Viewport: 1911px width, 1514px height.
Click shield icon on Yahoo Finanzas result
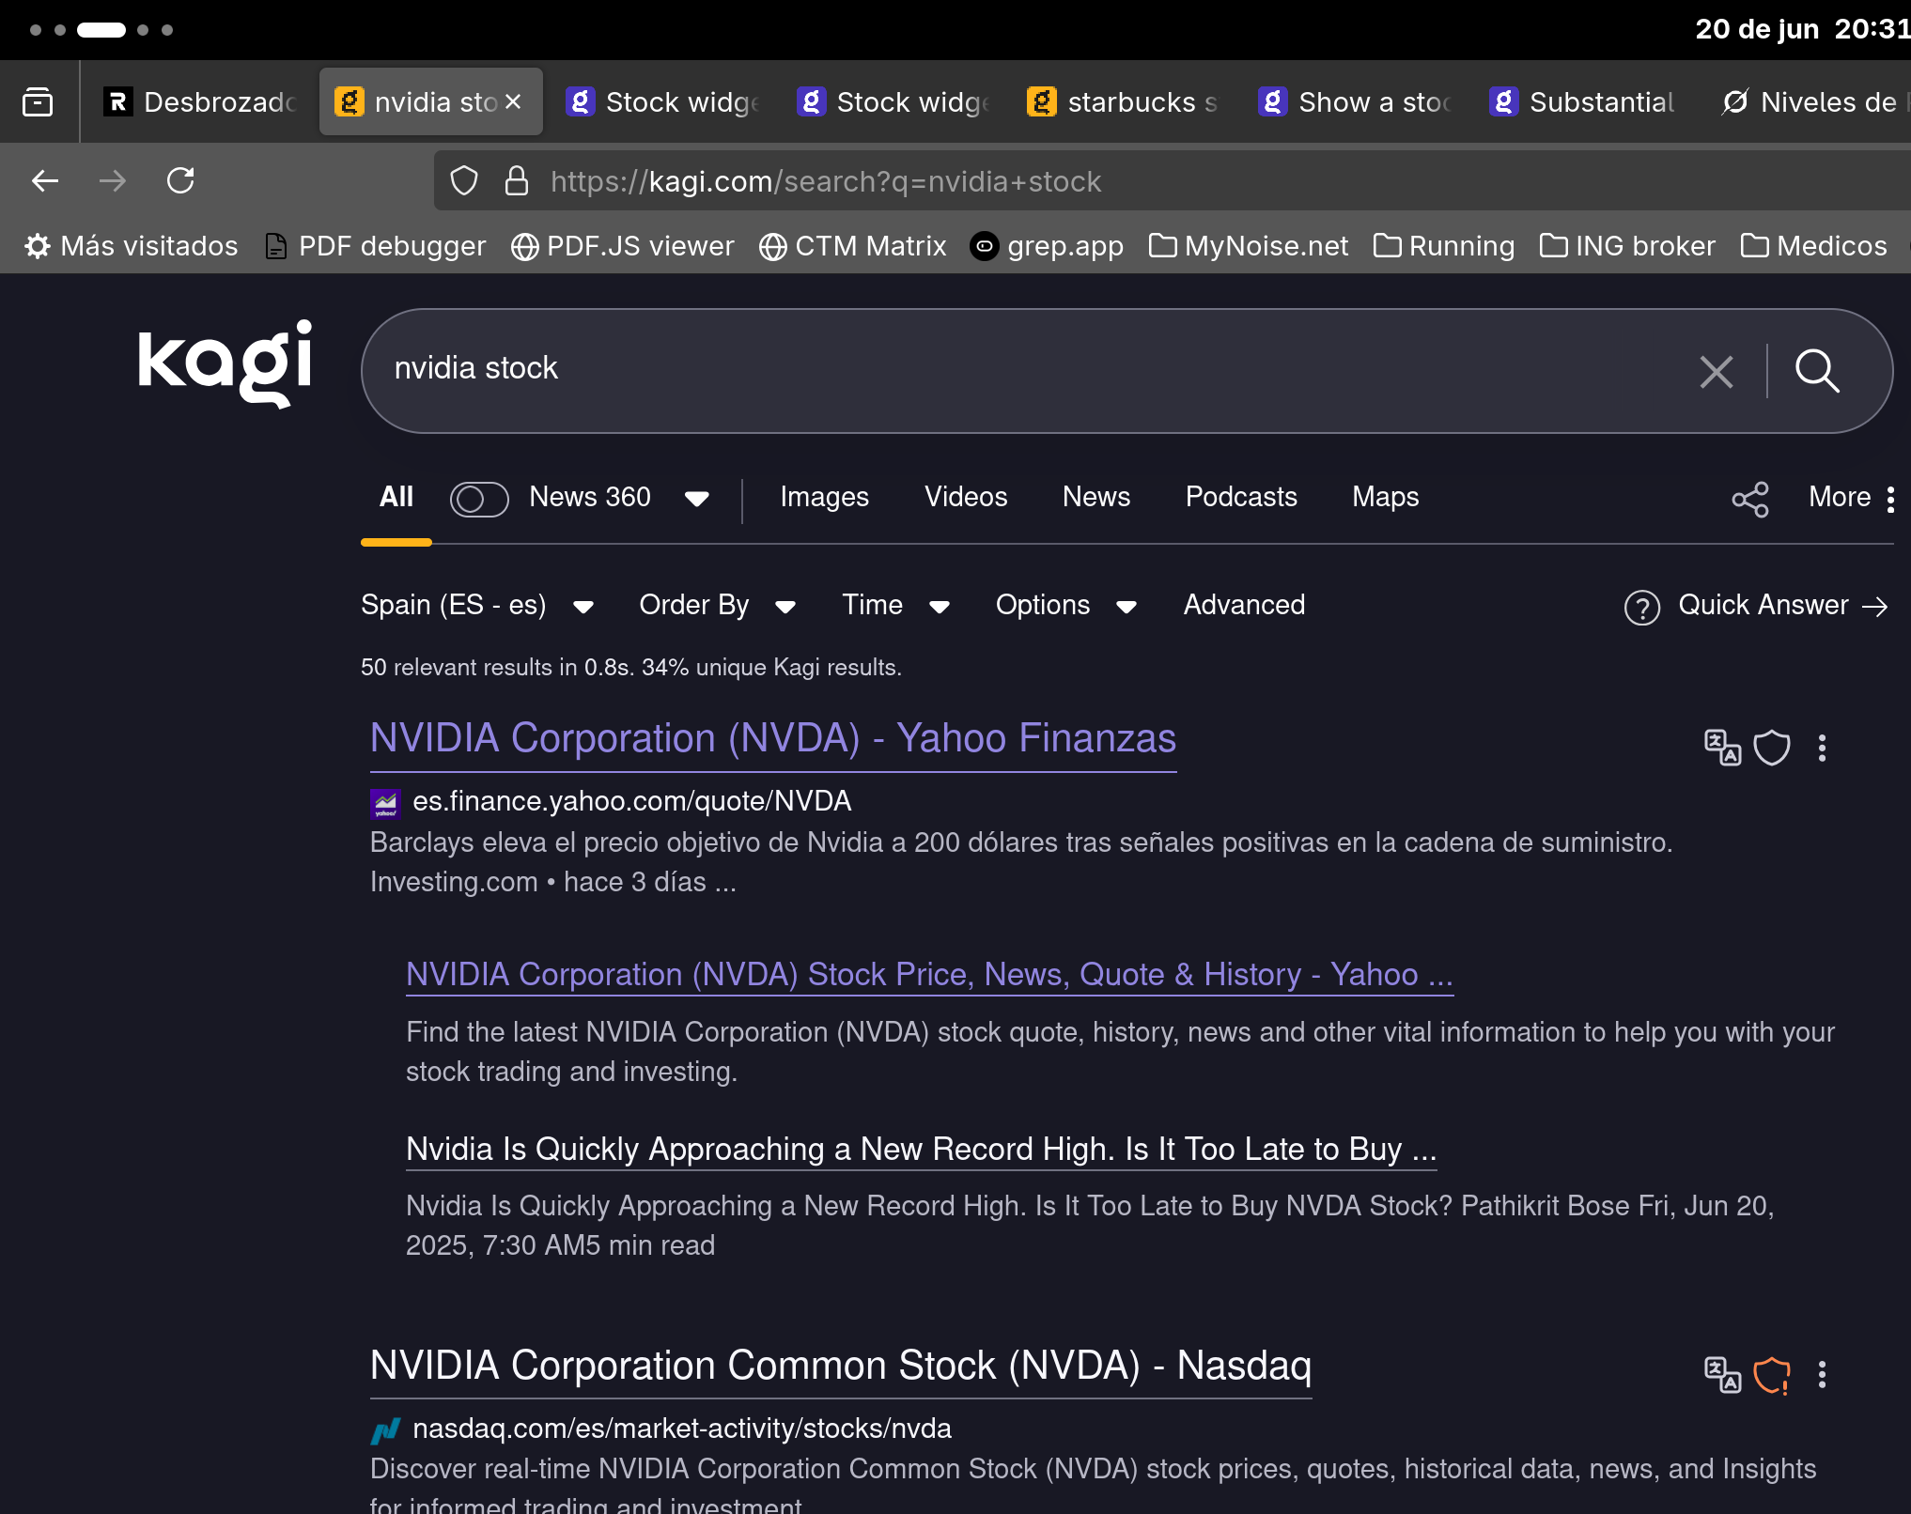click(x=1771, y=748)
